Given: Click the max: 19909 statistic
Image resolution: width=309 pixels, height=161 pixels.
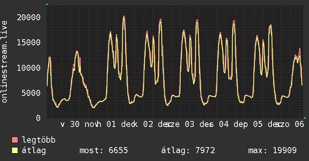Looking at the screenshot, I should [x=272, y=151].
